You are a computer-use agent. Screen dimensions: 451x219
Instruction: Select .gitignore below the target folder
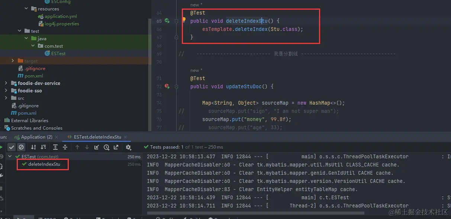pos(35,69)
